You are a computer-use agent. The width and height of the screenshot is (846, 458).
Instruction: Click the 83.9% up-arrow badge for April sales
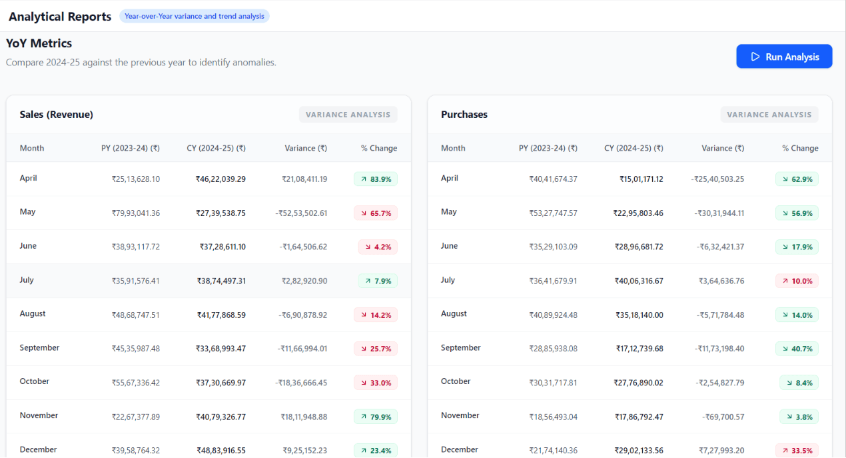coord(376,179)
